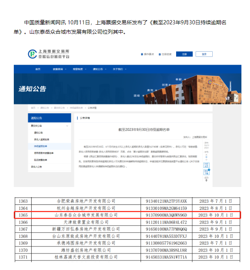
Task: Click the code 911308057761962663
Action: point(166,243)
